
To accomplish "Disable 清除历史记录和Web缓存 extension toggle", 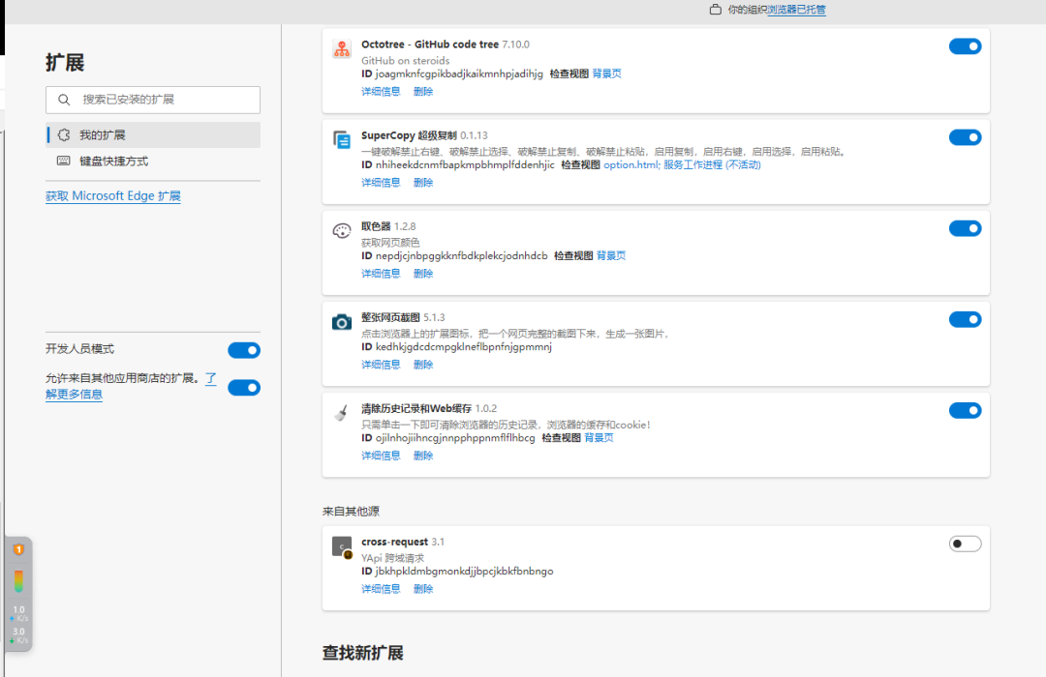I will coord(965,410).
